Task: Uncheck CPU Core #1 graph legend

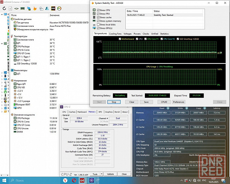Action: tap(146, 39)
